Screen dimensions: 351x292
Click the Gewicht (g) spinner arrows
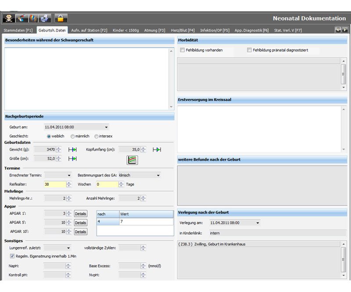[x=58, y=150]
